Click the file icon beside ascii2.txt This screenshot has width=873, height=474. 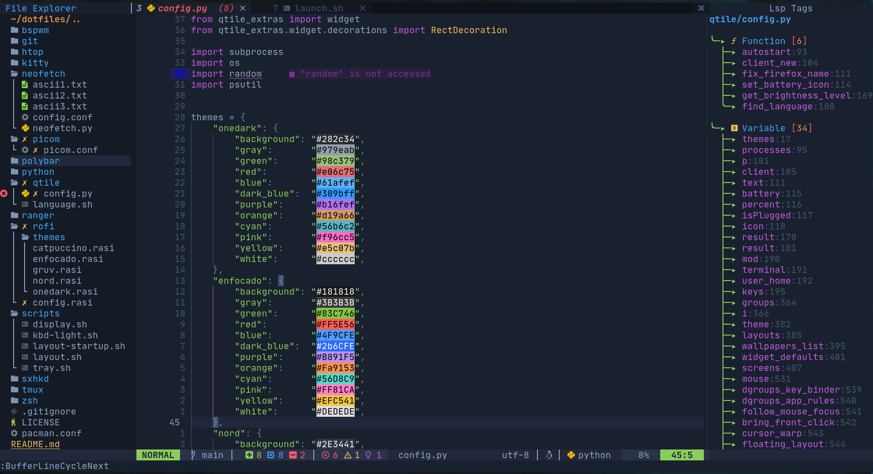pyautogui.click(x=25, y=95)
